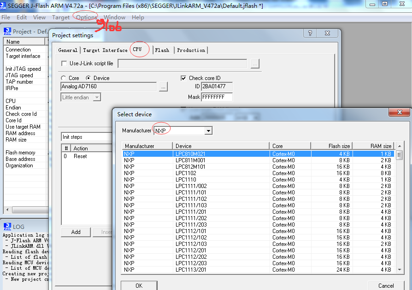This screenshot has width=412, height=290.
Task: Open the Target menu
Action: tap(61, 17)
